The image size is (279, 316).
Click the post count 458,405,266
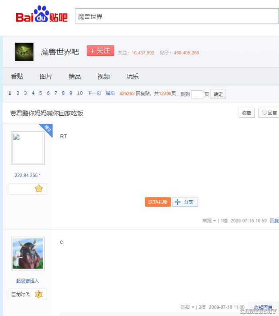pos(187,53)
